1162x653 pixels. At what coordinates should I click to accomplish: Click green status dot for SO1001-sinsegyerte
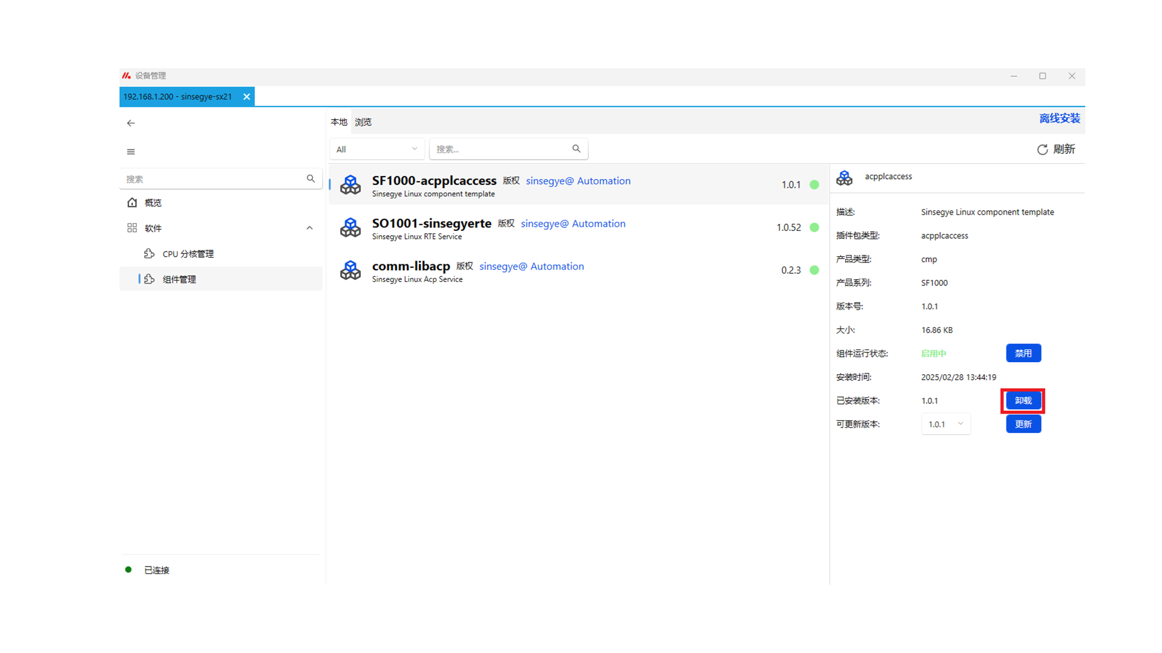click(x=815, y=227)
